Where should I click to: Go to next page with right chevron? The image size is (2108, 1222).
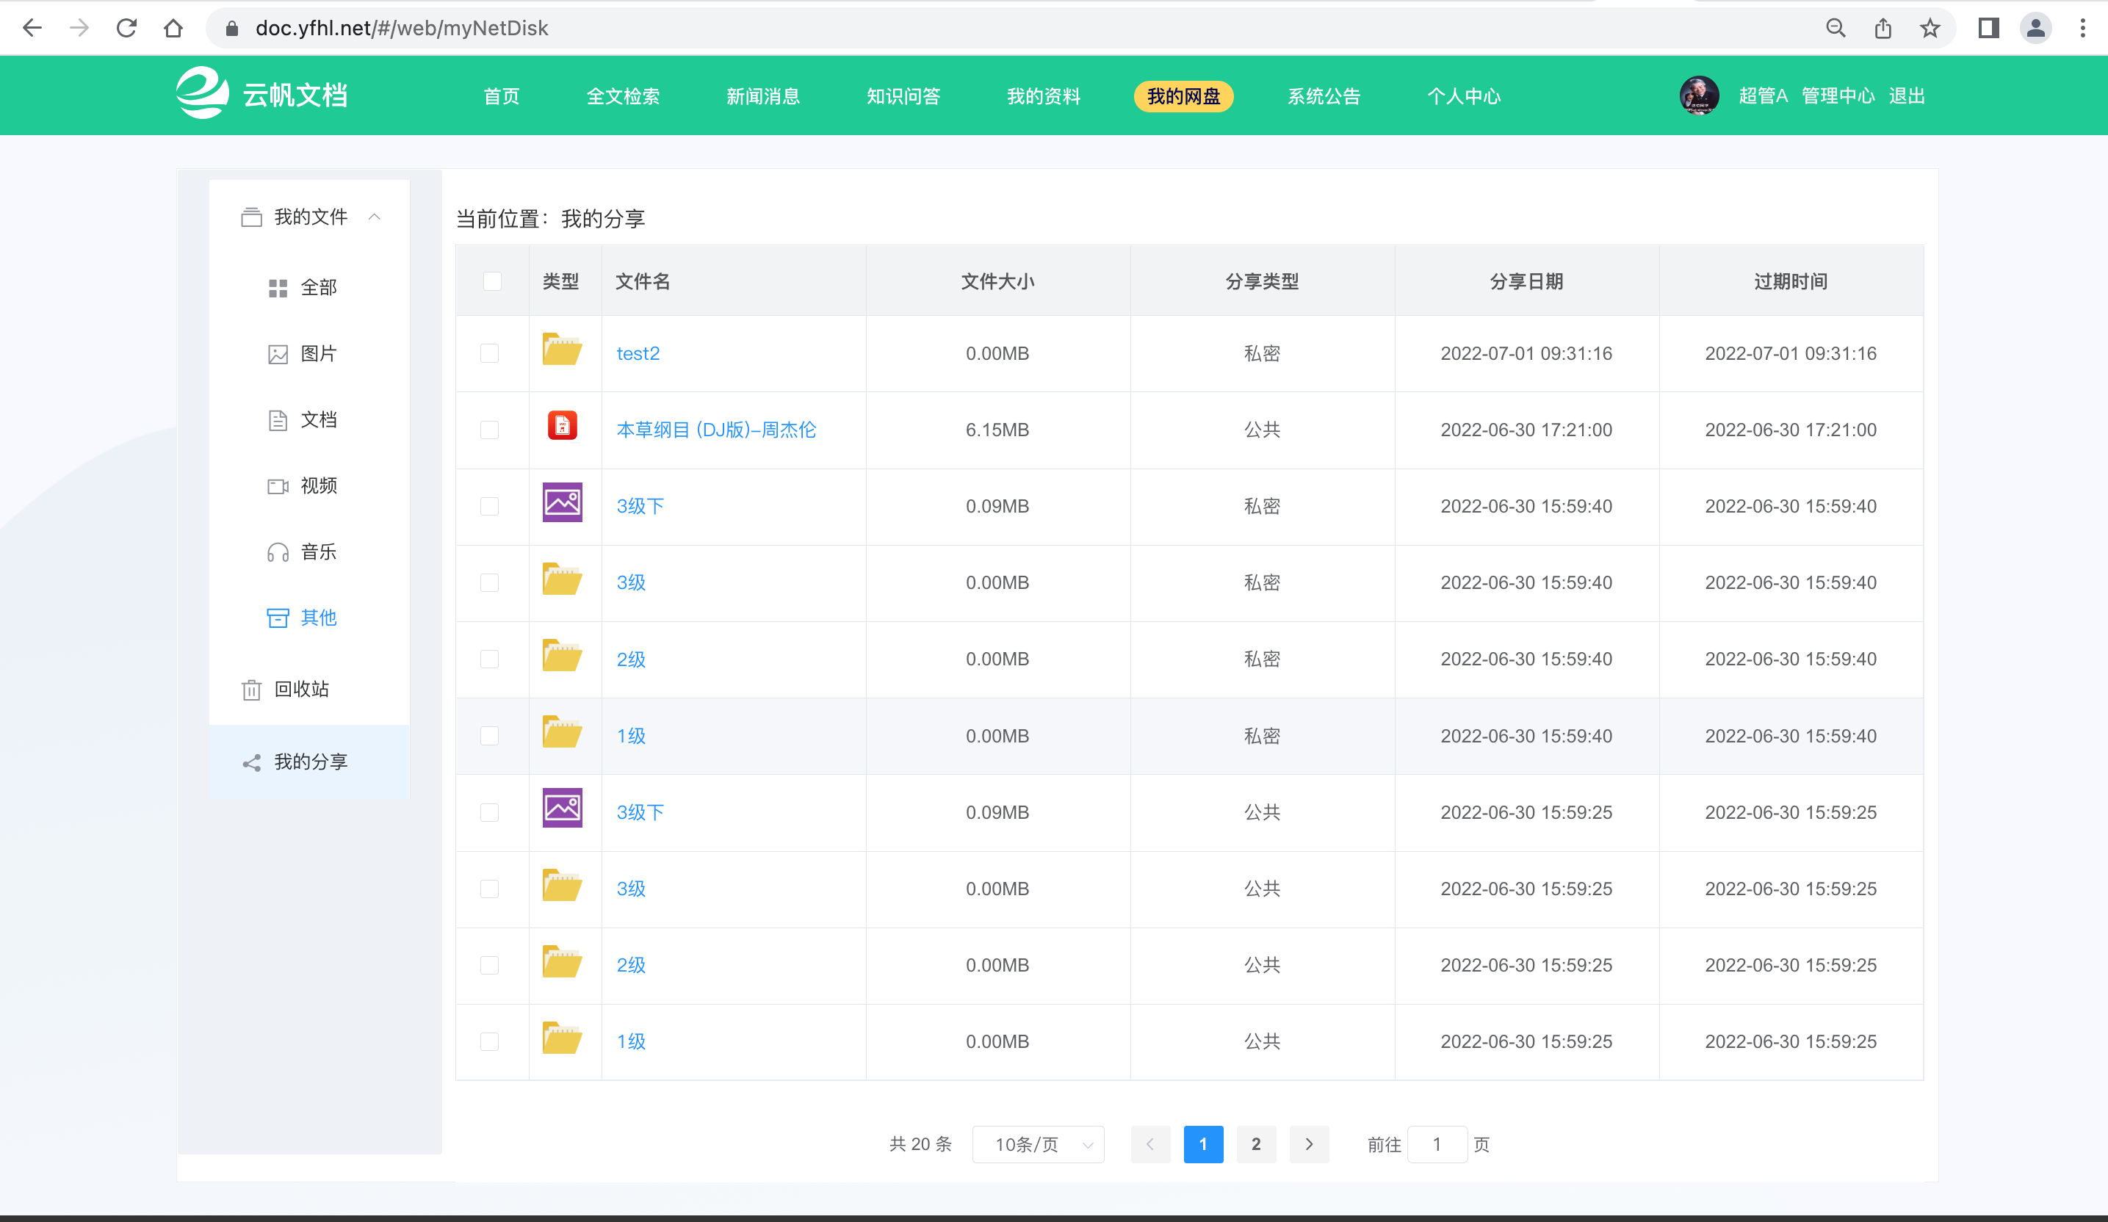(1309, 1144)
